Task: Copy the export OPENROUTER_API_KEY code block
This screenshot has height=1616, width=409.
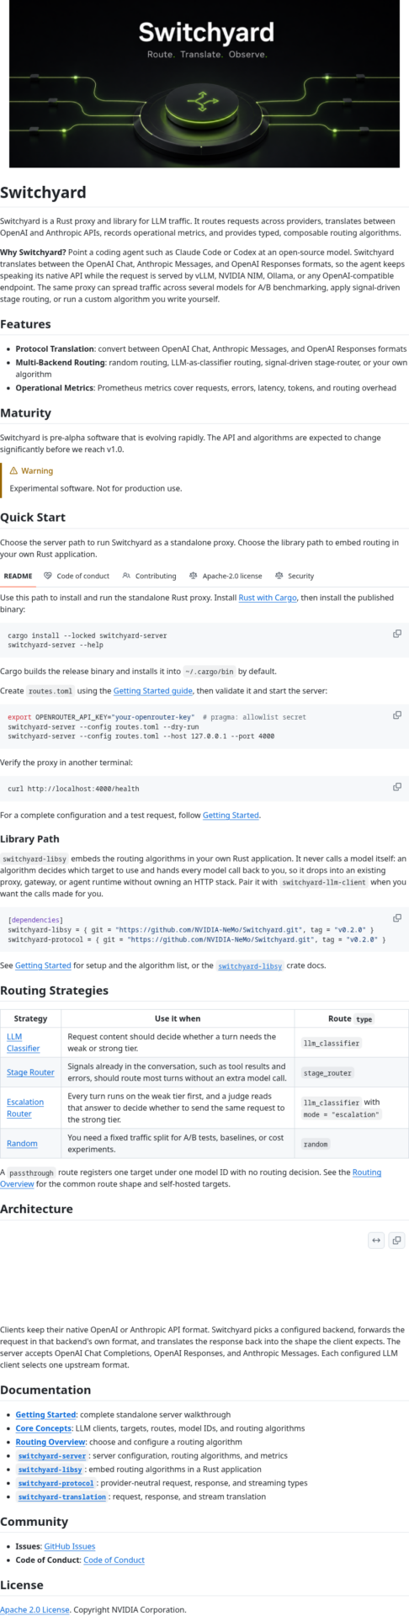Action: 397,715
